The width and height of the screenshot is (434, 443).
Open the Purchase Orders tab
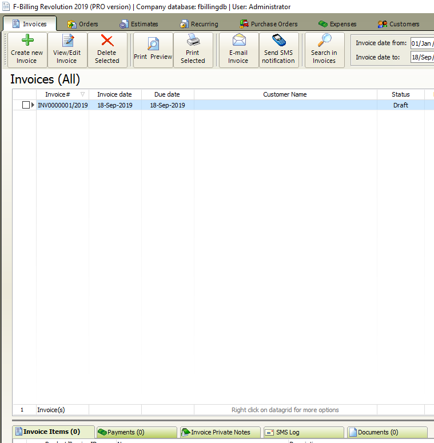268,24
